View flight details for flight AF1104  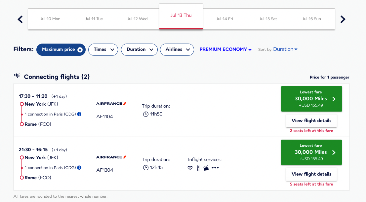tap(311, 120)
